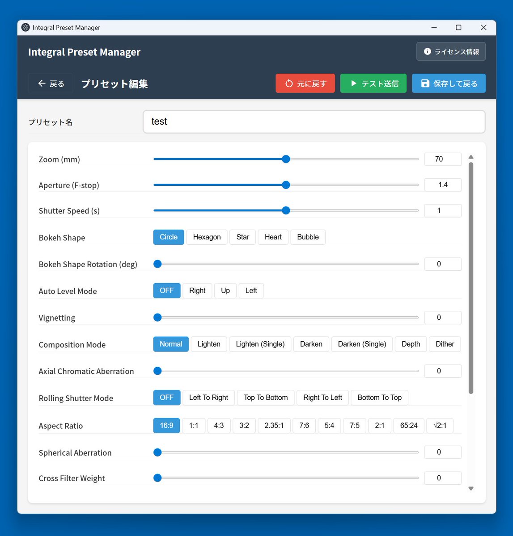Click the preset name text field
Viewport: 513px width, 536px height.
pyautogui.click(x=313, y=121)
